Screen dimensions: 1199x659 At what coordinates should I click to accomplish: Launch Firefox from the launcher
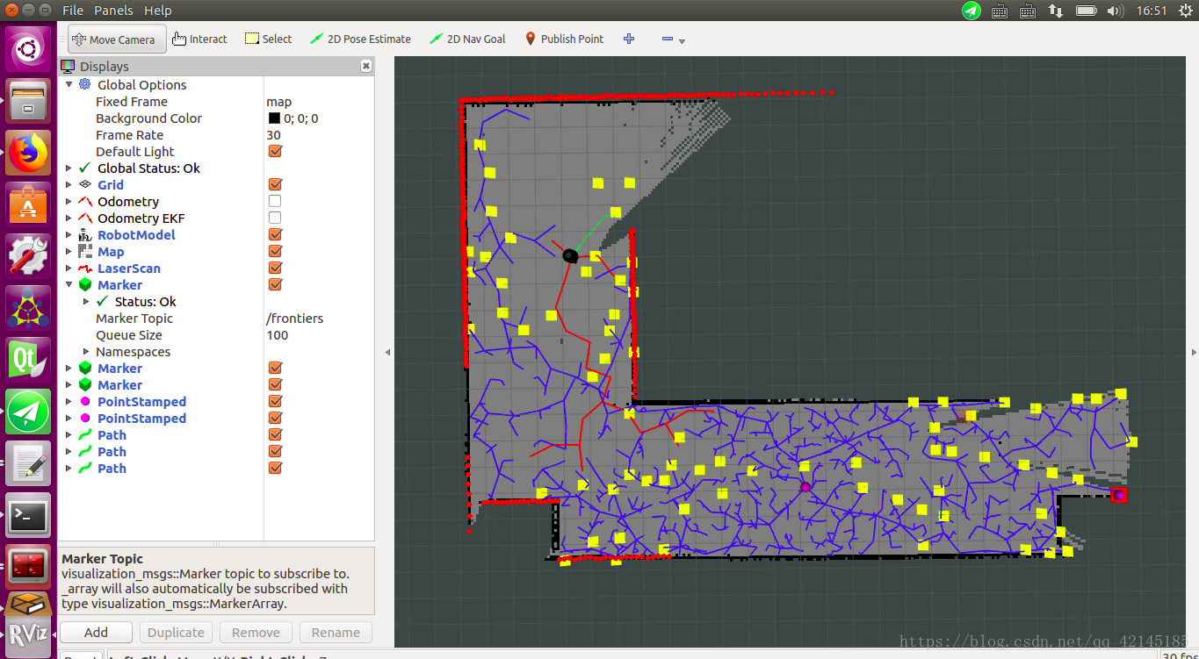pyautogui.click(x=29, y=153)
